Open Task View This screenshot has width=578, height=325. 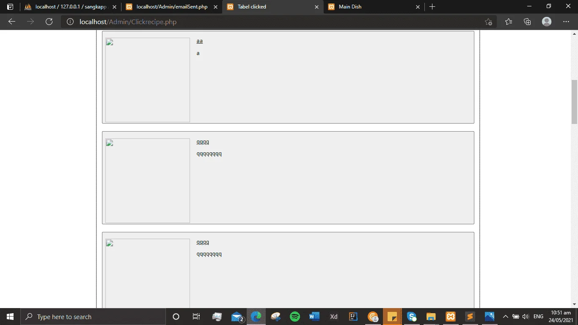196,317
